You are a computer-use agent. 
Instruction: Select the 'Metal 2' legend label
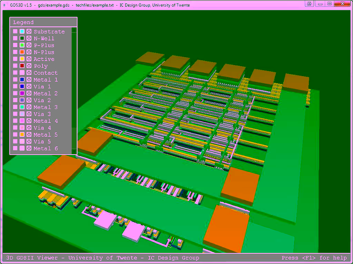[x=46, y=94]
